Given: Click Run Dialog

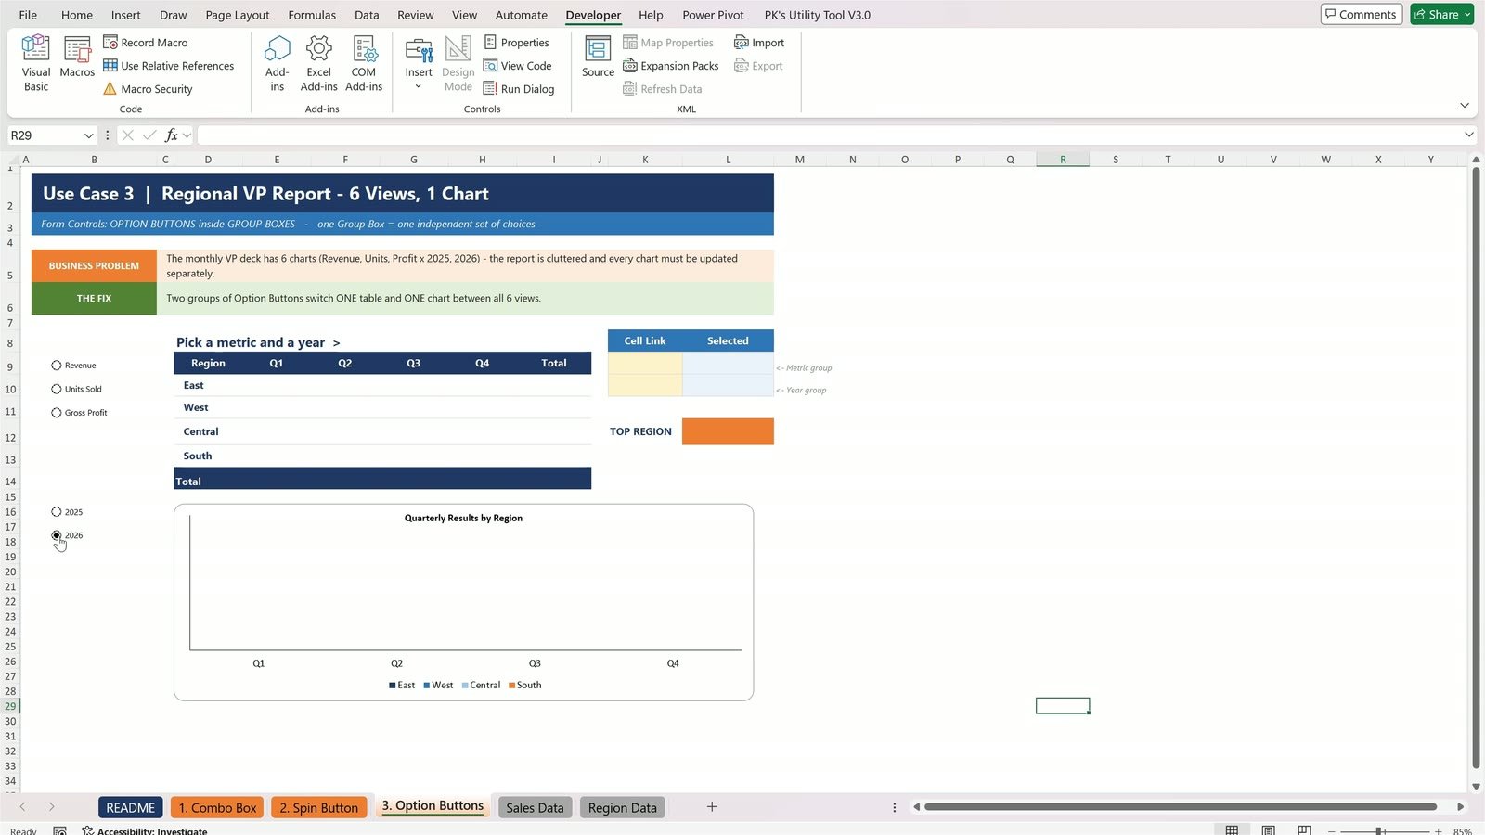Looking at the screenshot, I should pos(519,89).
